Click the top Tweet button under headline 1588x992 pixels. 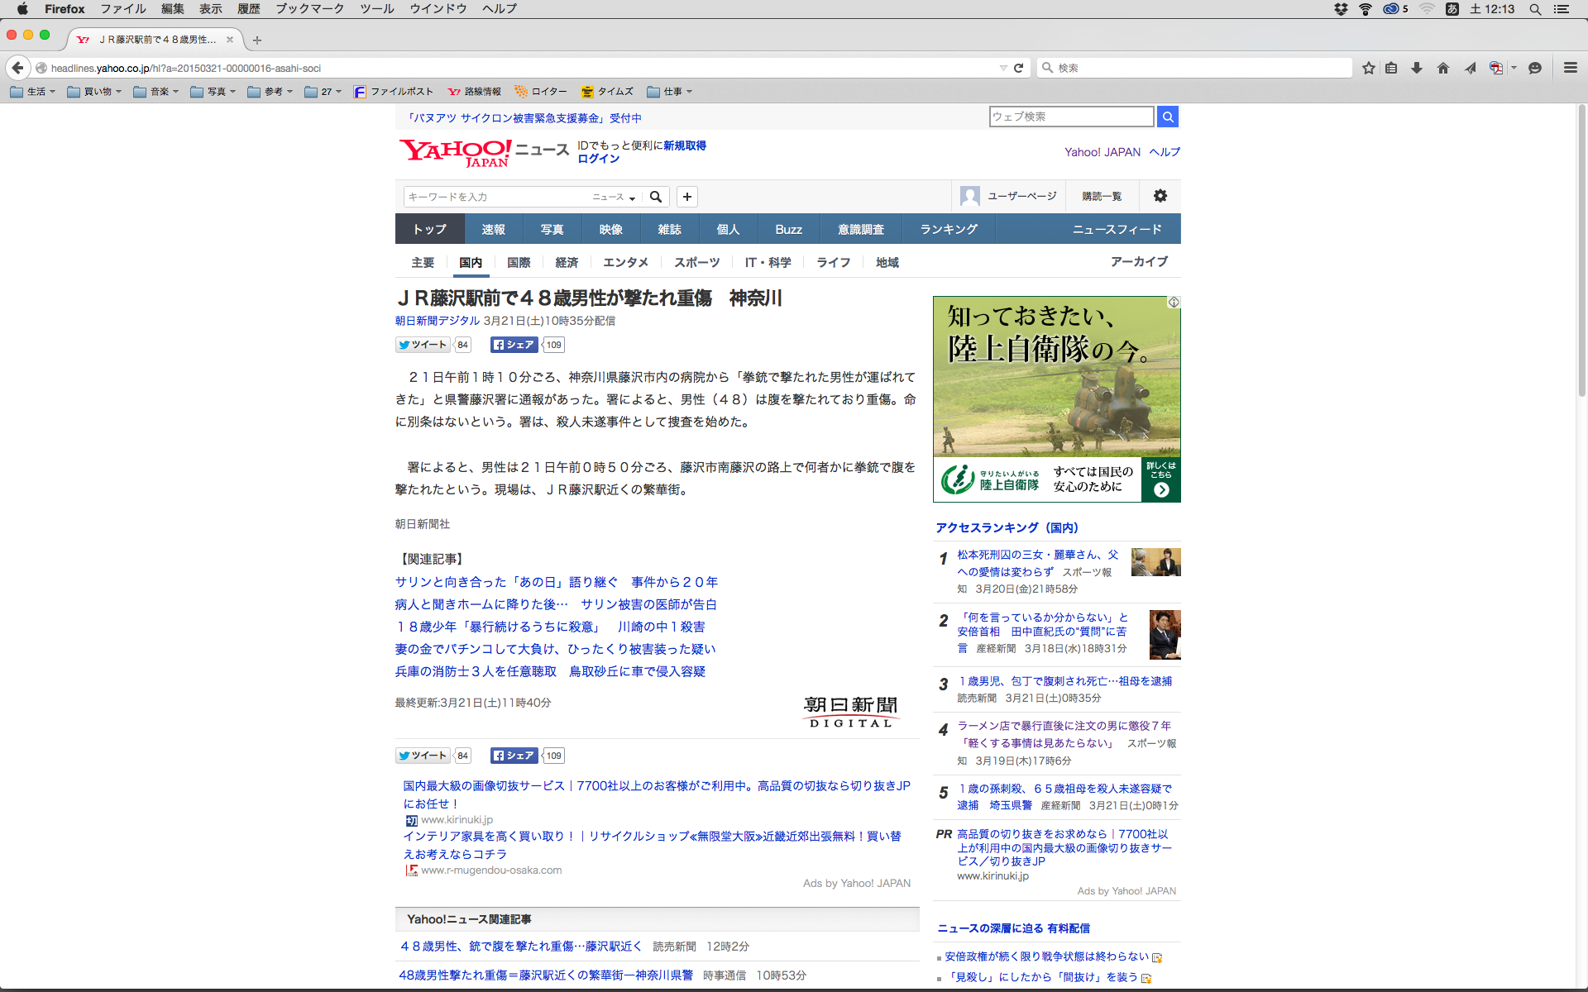pyautogui.click(x=423, y=345)
